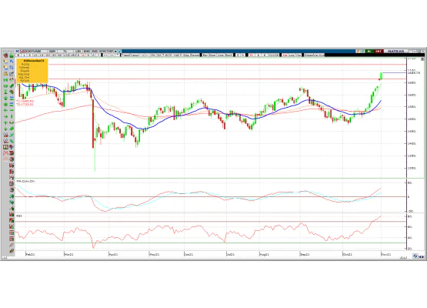Click the Feb21 date axis label
The width and height of the screenshot is (427, 308).
tap(30, 255)
